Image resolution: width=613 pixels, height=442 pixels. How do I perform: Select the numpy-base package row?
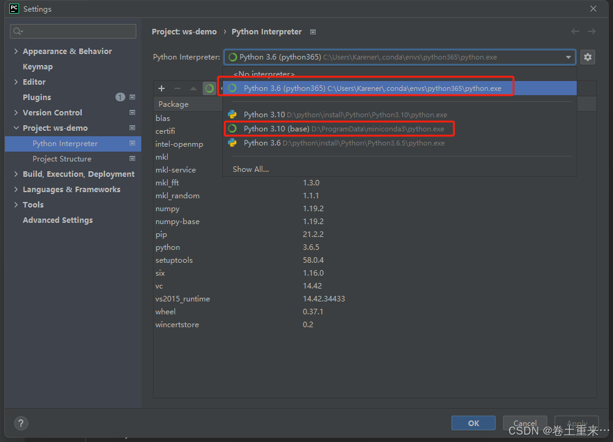point(375,221)
